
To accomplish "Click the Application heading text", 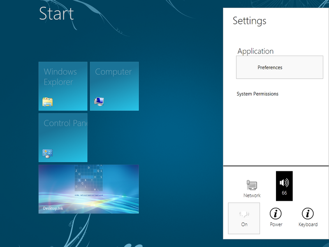I will [255, 51].
